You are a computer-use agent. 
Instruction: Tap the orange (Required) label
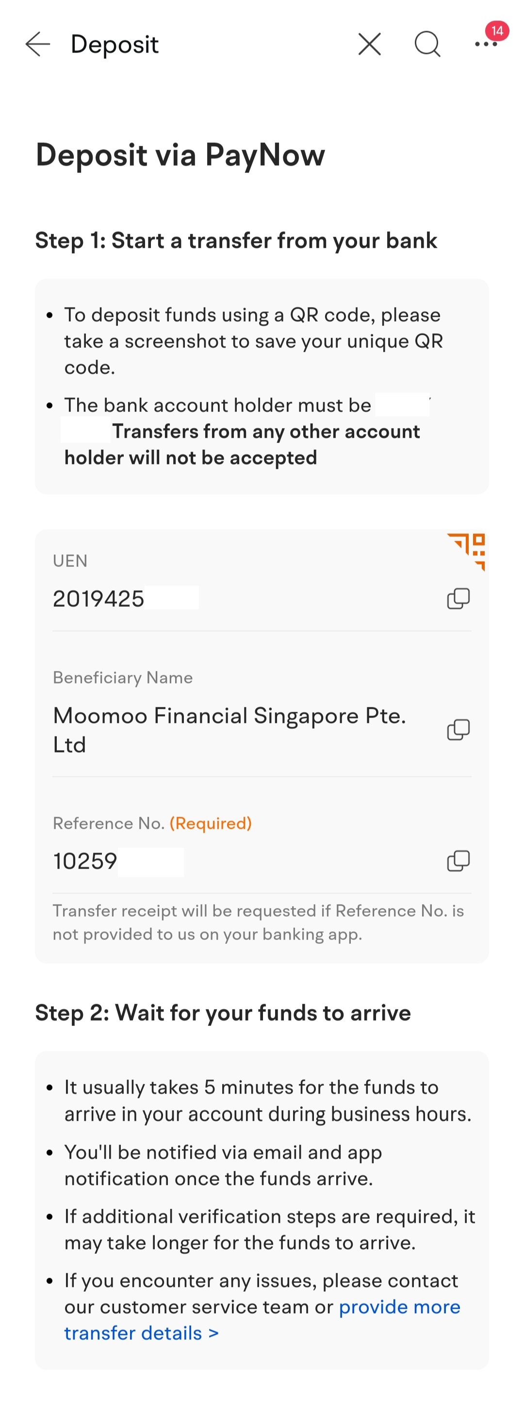(x=211, y=823)
